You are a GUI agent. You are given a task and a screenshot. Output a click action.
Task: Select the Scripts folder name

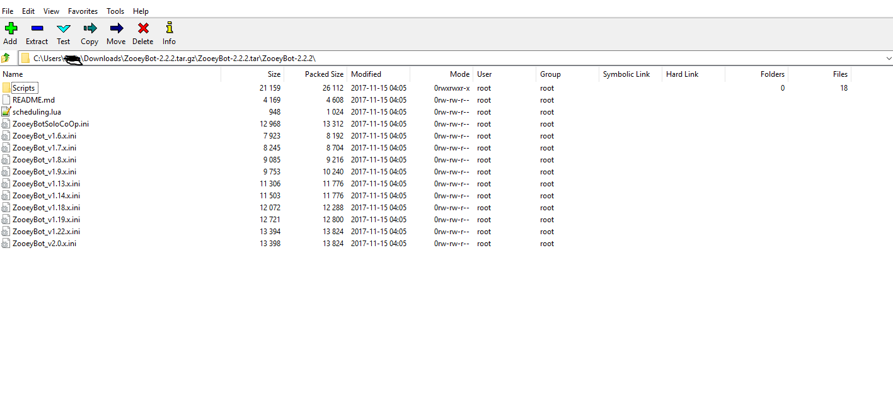click(24, 88)
